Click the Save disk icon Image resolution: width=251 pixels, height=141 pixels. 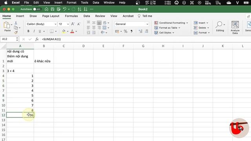(x=53, y=9)
